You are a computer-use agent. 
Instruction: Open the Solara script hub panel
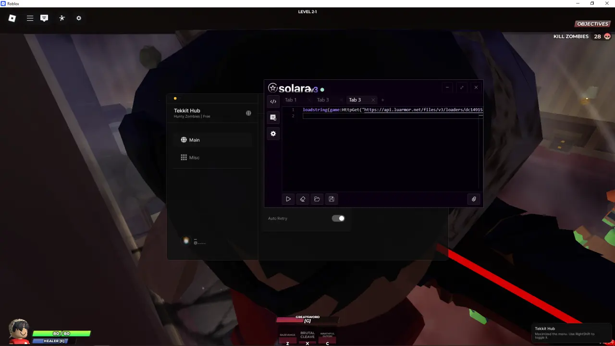click(x=273, y=117)
